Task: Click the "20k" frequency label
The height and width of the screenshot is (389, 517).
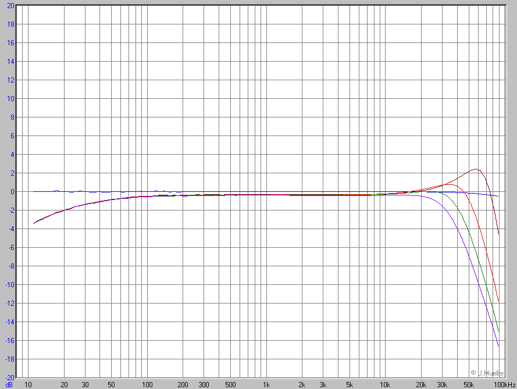Action: [421, 385]
